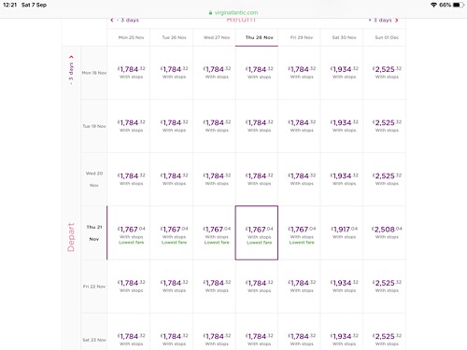Click the left arrow for minus 3 return days
This screenshot has height=350, width=467.
tap(112, 21)
